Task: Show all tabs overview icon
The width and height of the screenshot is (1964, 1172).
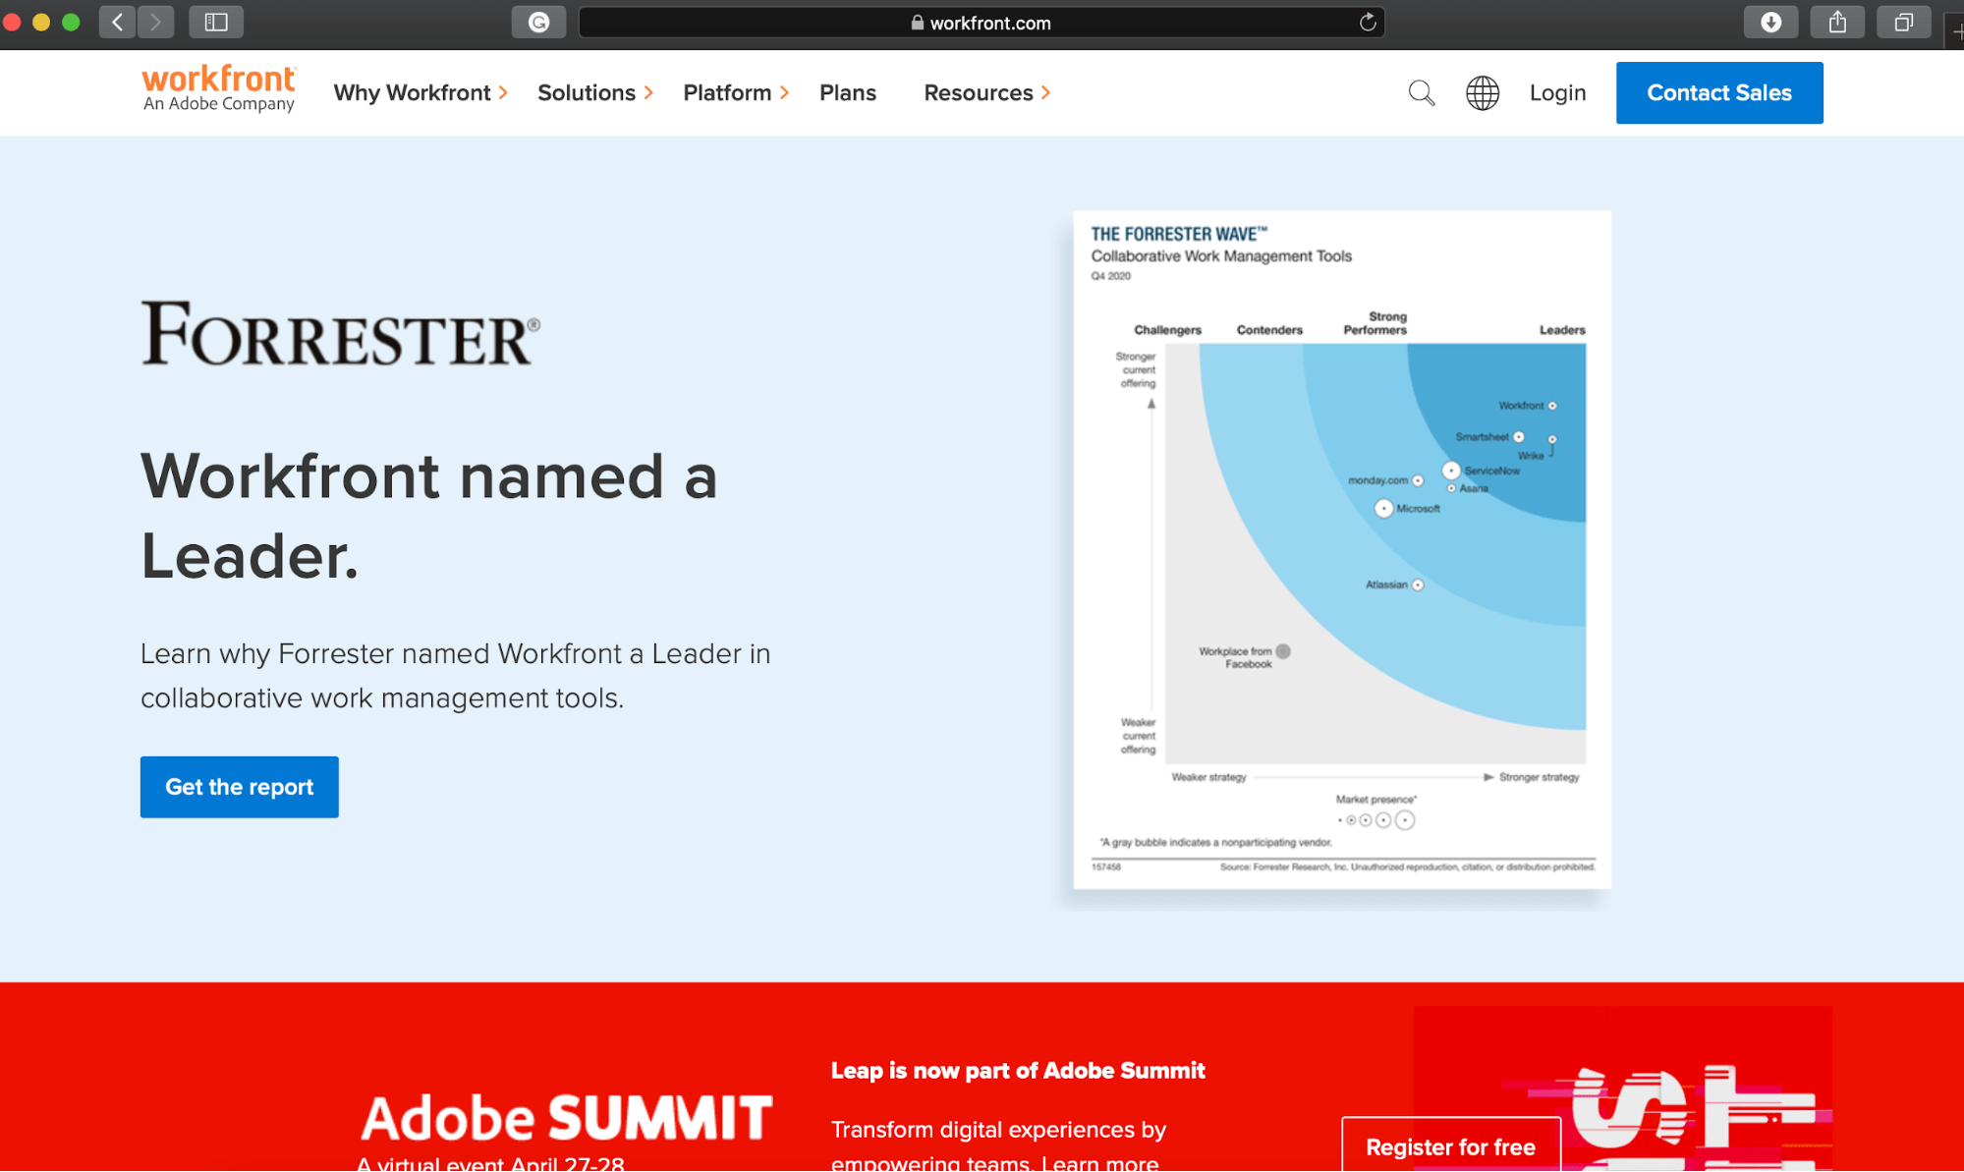Action: coord(1903,22)
